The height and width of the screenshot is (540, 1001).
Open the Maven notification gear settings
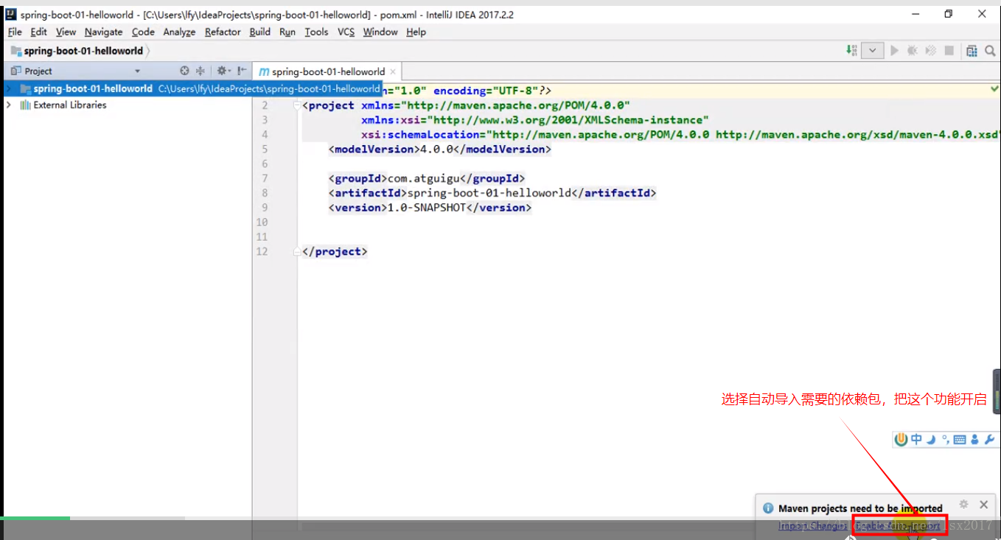tap(963, 505)
